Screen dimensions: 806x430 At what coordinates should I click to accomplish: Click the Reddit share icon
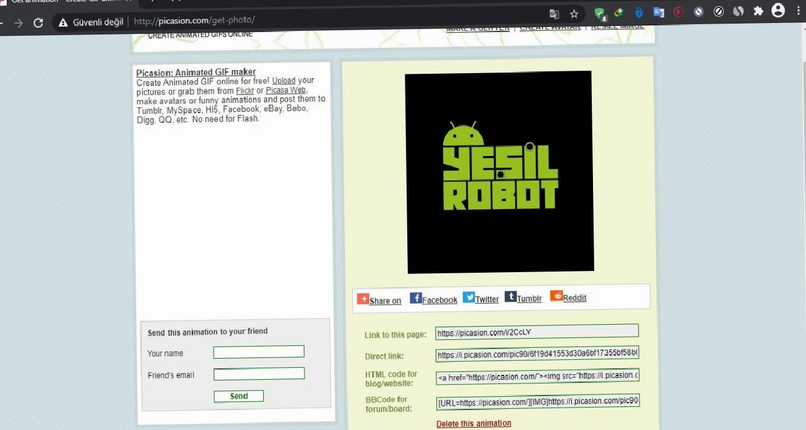[x=556, y=296]
